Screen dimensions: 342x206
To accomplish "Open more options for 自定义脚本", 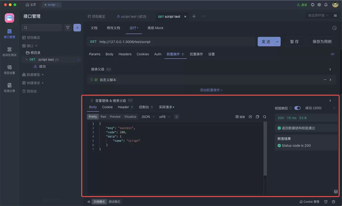I will 325,80.
